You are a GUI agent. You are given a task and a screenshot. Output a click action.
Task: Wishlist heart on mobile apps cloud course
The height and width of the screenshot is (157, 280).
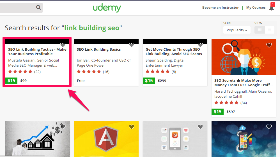pos(269,127)
